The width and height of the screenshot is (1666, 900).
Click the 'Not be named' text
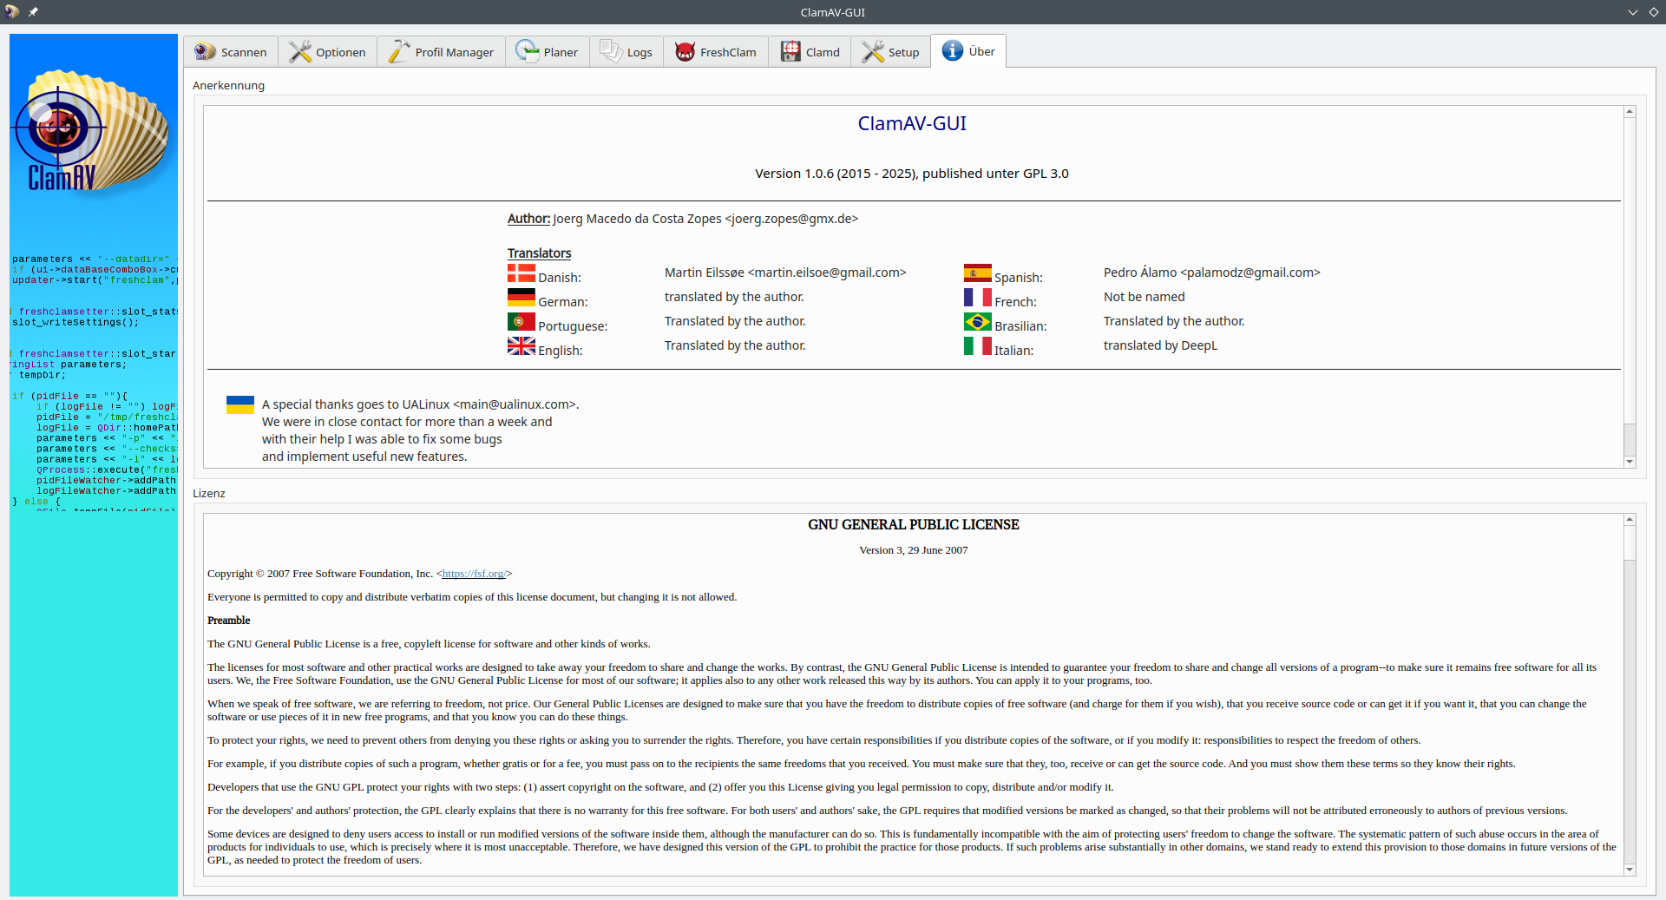click(x=1144, y=297)
